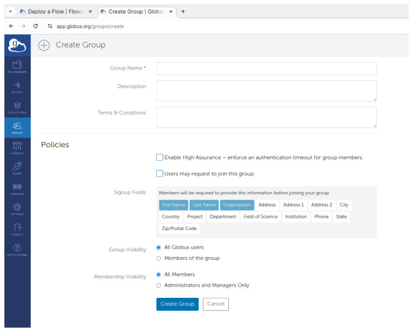The image size is (413, 332).
Task: Click the Group Name input field
Action: click(x=266, y=68)
